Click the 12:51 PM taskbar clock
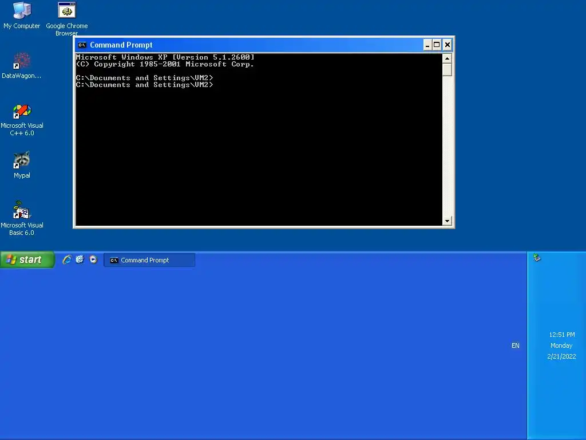The width and height of the screenshot is (586, 440). (562, 335)
